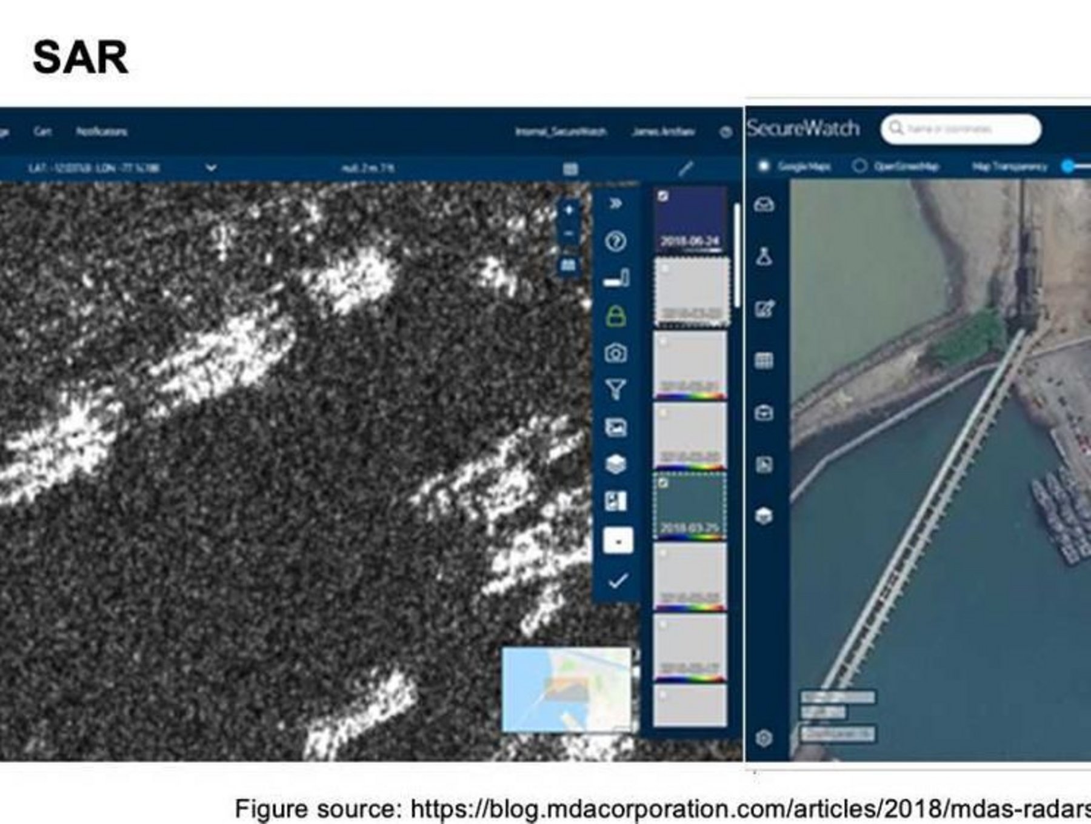Click the James Anthav user name
This screenshot has width=1091, height=824.
pyautogui.click(x=663, y=131)
